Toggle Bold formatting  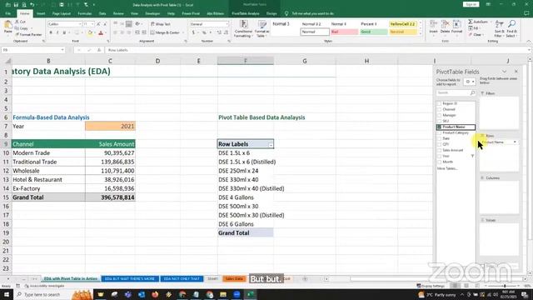51,32
